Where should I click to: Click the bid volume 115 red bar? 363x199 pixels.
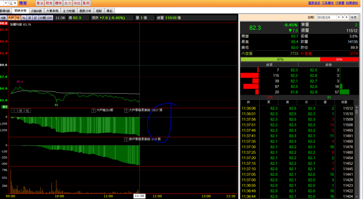250,76
